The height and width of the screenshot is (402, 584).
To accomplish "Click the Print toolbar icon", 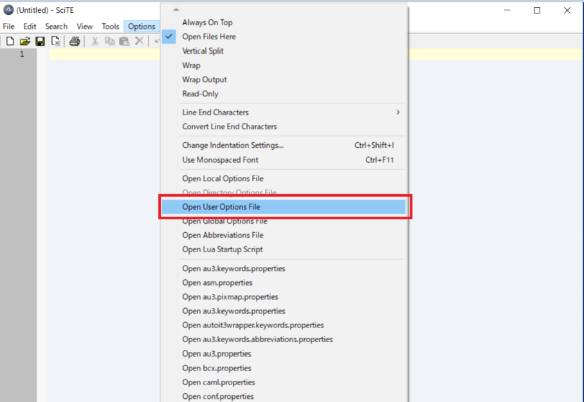I will (75, 41).
